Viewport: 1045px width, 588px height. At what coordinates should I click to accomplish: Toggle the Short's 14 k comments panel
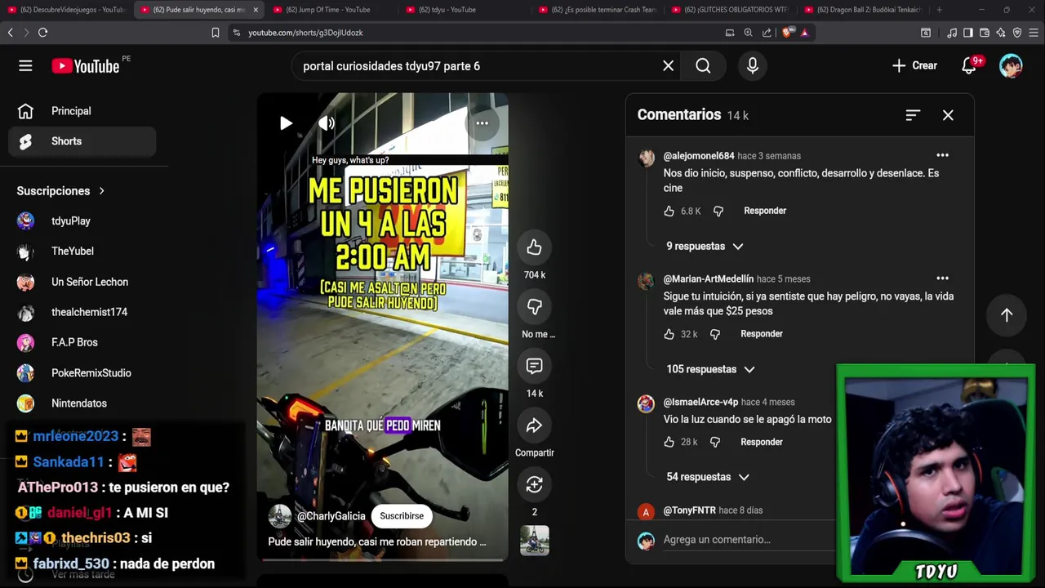[x=534, y=366]
